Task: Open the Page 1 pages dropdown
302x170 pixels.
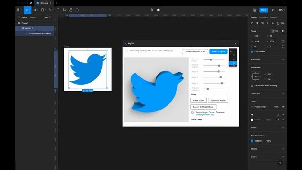Action: click(47, 17)
